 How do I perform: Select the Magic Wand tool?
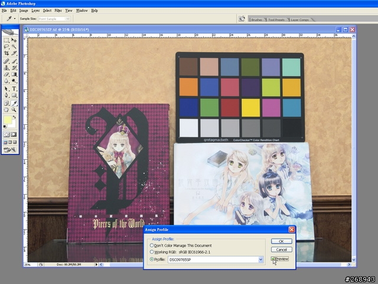click(14, 47)
